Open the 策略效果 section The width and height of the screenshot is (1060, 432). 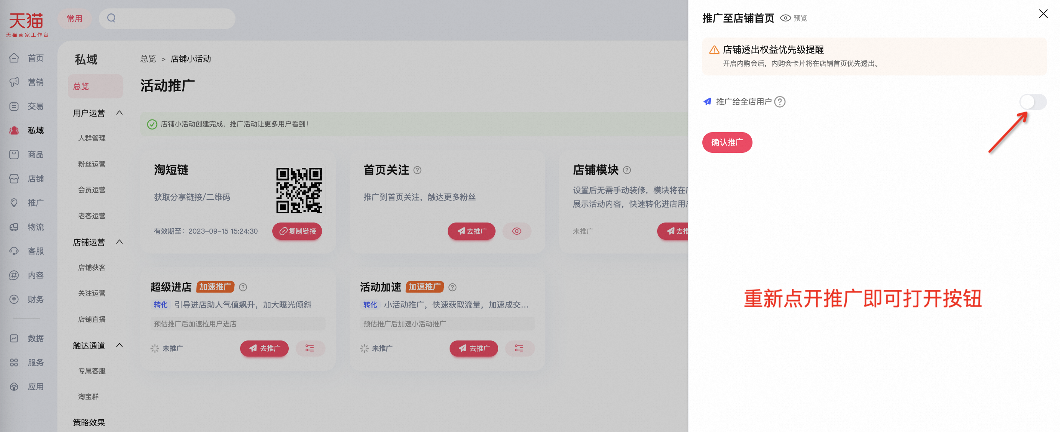[x=89, y=422]
